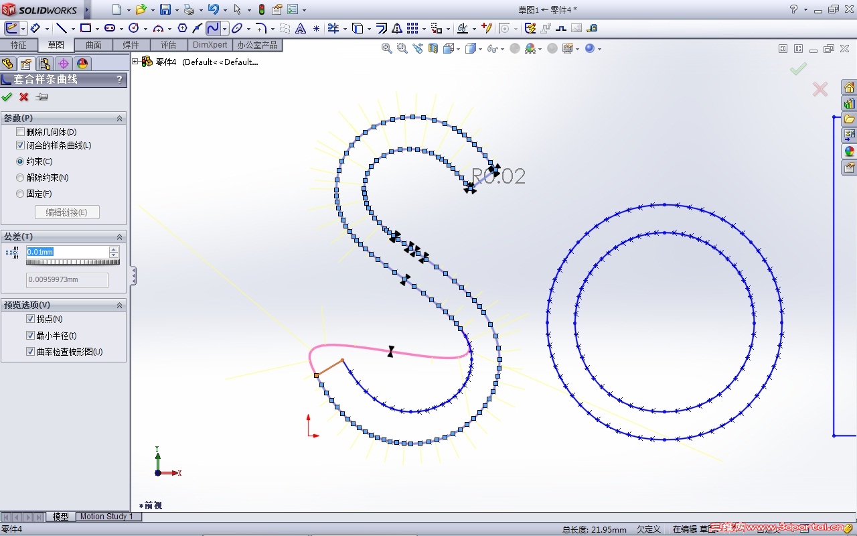The image size is (857, 536).
Task: Collapse the 公差(T) section
Action: pyautogui.click(x=120, y=237)
